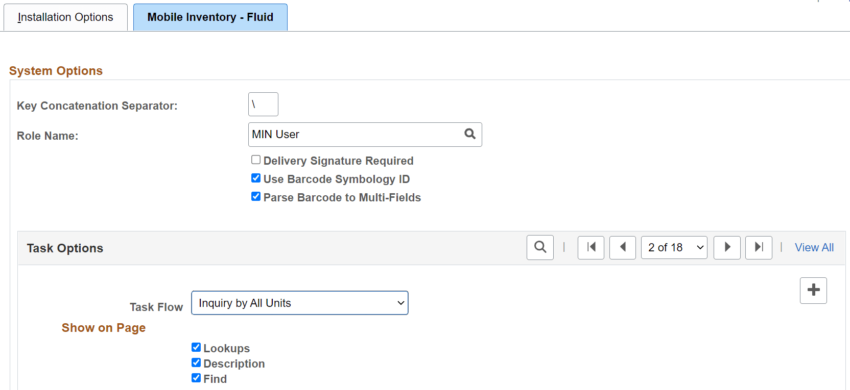Open the record navigator showing 2 of 18
Screen dimensions: 850x390
(x=674, y=247)
